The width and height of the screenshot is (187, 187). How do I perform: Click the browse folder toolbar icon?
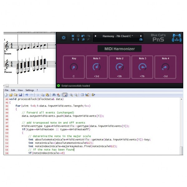16,95
